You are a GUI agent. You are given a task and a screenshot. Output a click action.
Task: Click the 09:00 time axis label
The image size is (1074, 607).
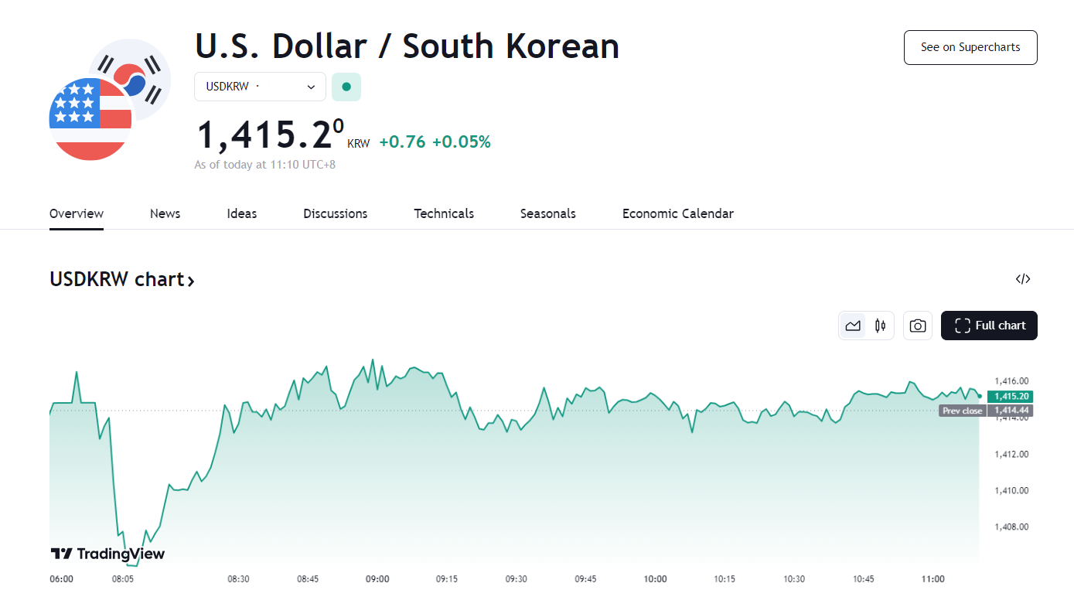point(377,579)
